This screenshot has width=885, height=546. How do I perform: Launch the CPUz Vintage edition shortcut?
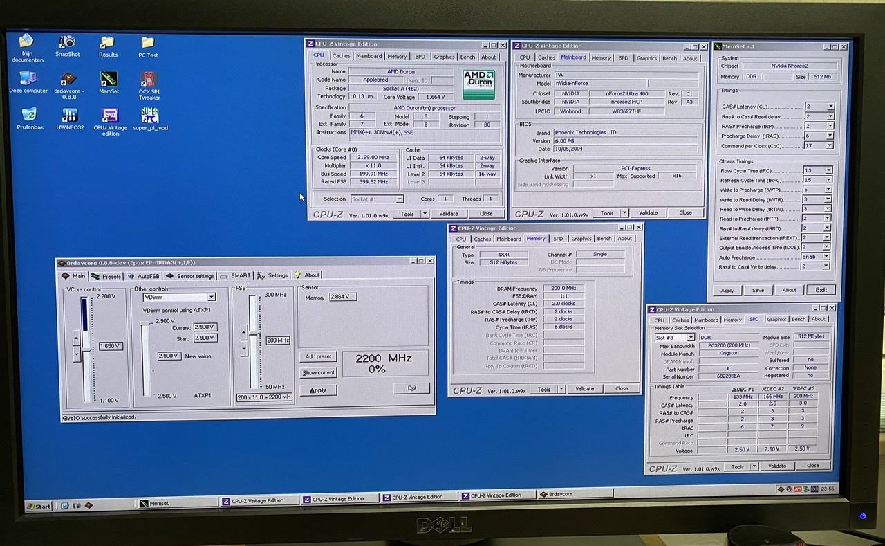point(111,121)
